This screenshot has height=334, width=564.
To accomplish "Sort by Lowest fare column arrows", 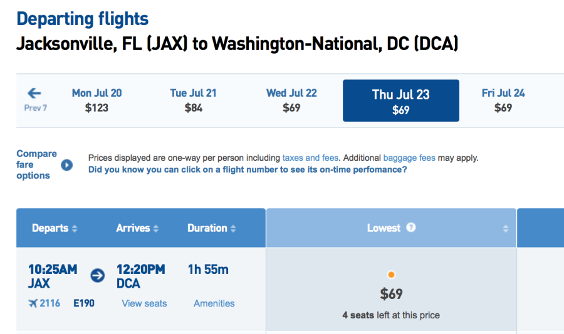I will (x=505, y=228).
